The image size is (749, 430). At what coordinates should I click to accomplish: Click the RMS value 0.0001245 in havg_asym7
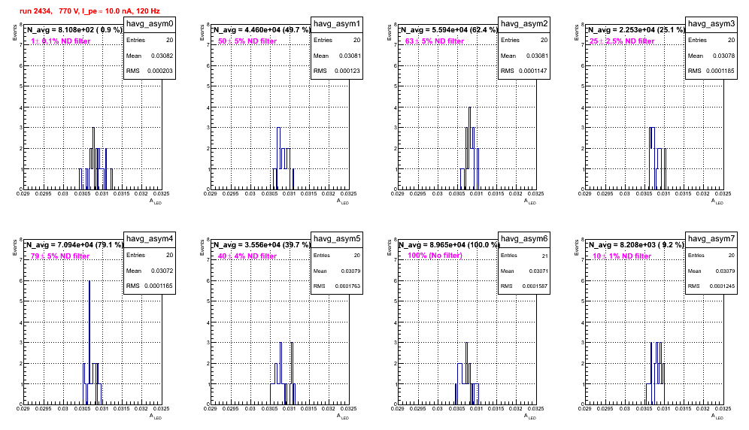click(722, 286)
